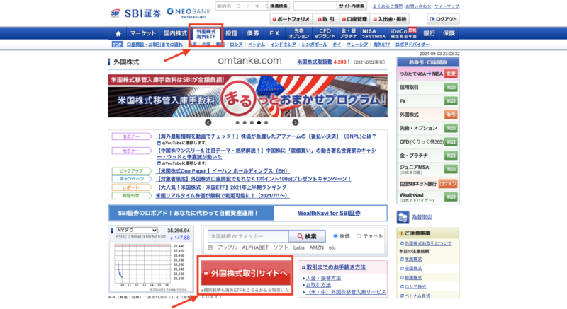Select the チャート radio button
567x309 pixels.
coord(359,236)
